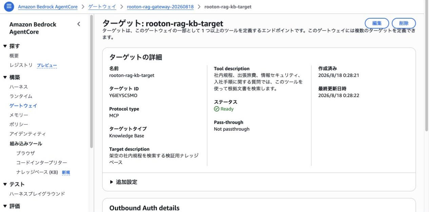Click the Ready status check icon
Screen dimensions: 429x212
coord(217,109)
